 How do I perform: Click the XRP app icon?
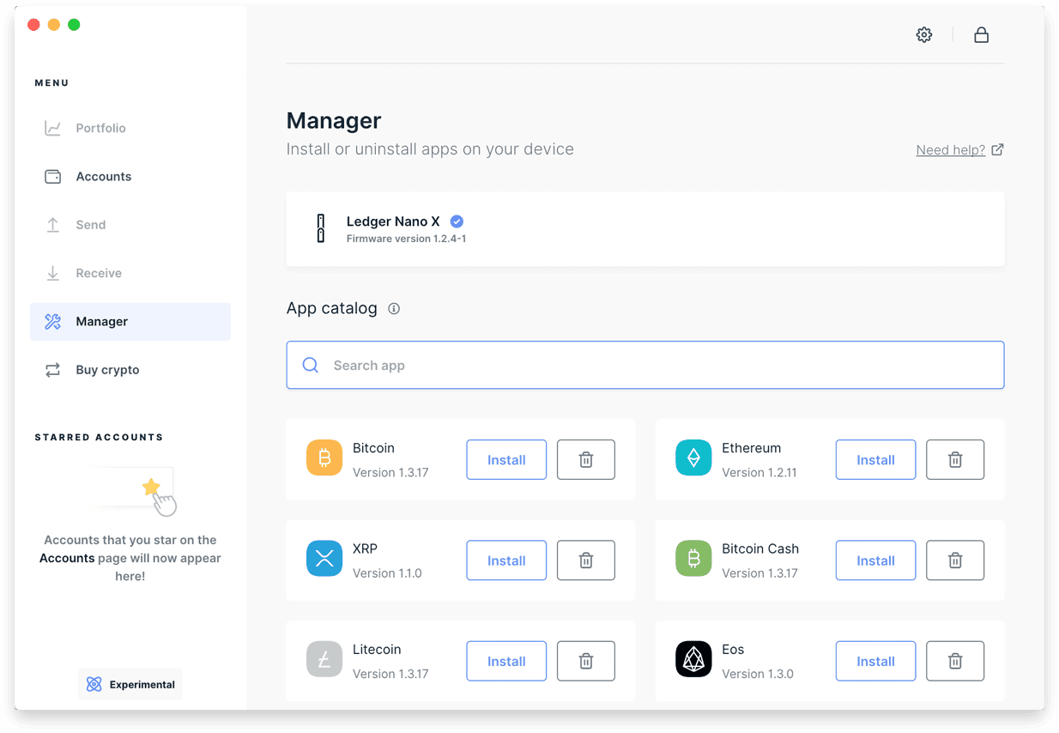(x=324, y=559)
